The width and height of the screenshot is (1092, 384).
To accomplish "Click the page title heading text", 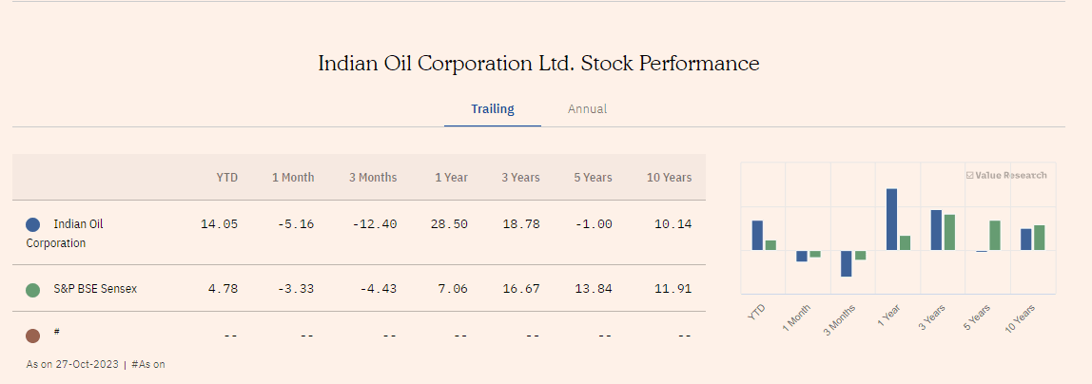I will pyautogui.click(x=538, y=64).
